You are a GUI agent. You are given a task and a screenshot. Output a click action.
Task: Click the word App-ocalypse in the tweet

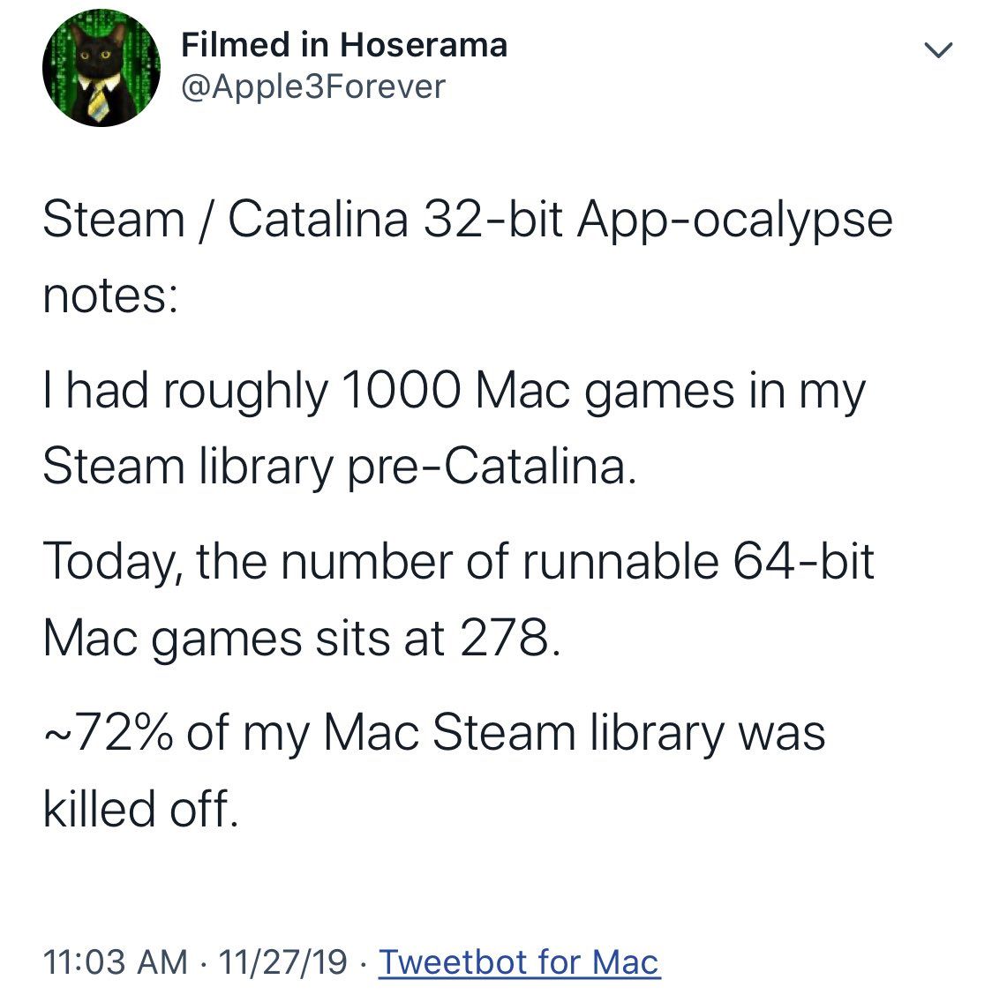click(x=734, y=219)
